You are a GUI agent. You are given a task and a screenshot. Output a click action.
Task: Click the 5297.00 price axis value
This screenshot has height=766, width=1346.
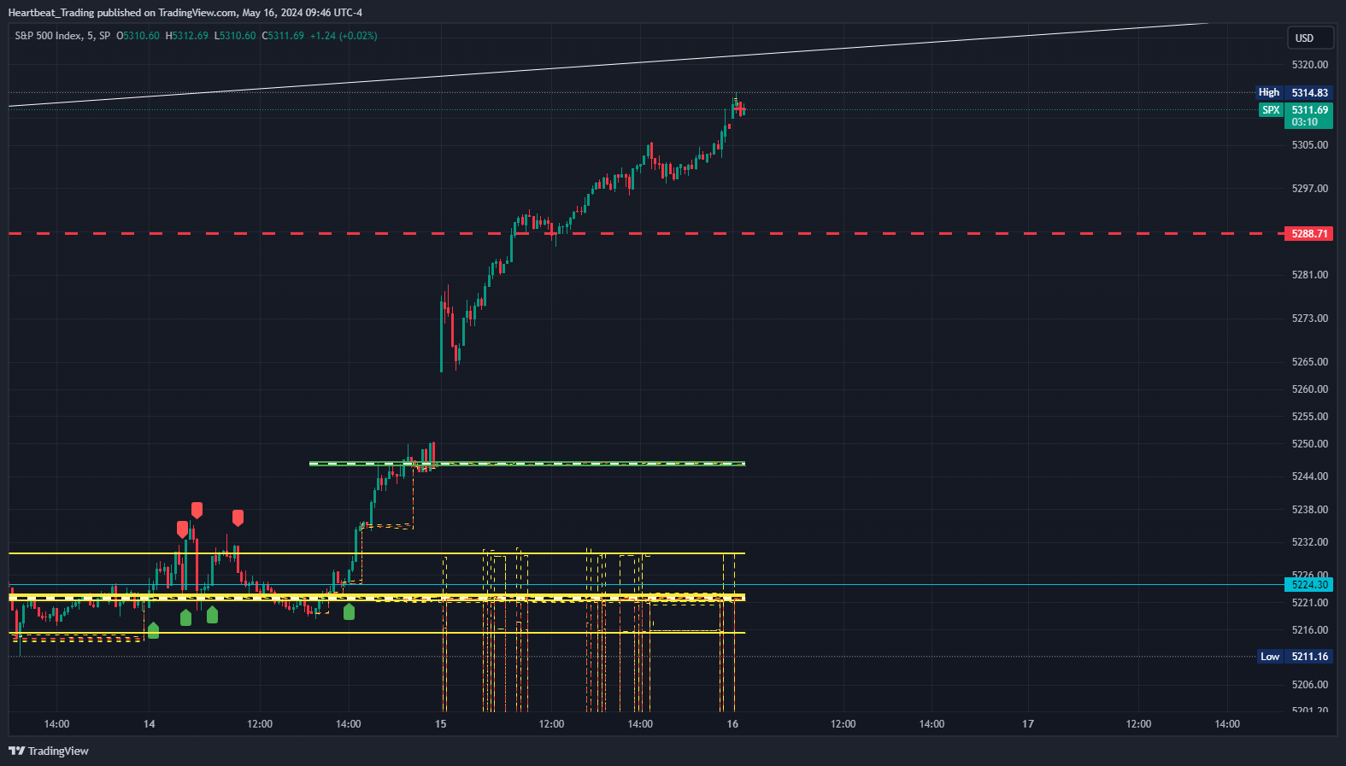[1309, 189]
